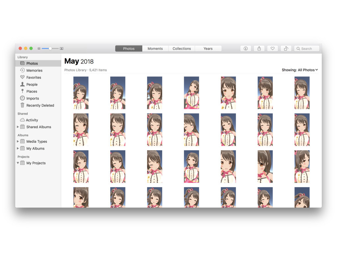Click the Activity cloud icon
The image size is (337, 253).
point(22,120)
